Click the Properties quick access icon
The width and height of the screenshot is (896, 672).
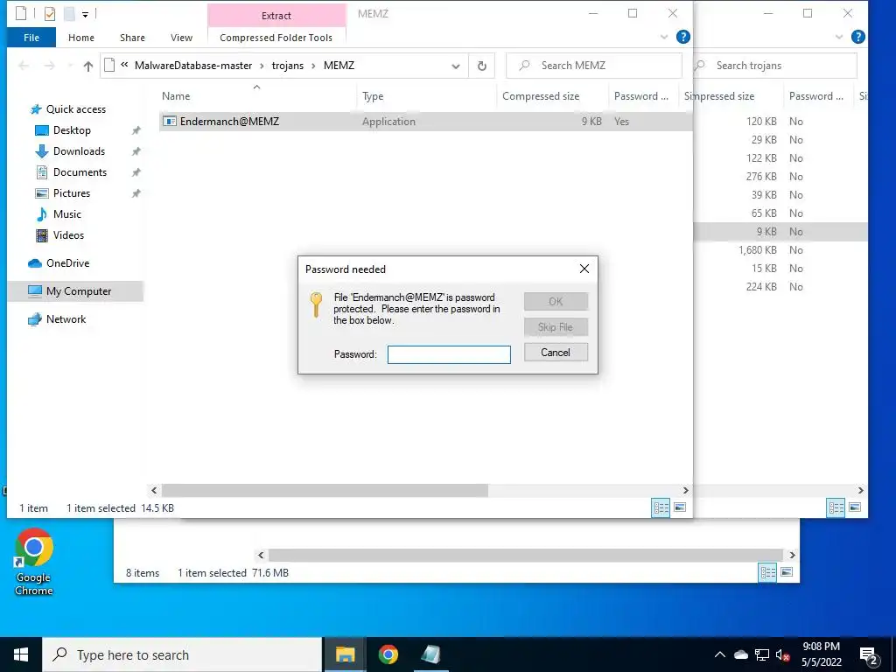tap(50, 14)
